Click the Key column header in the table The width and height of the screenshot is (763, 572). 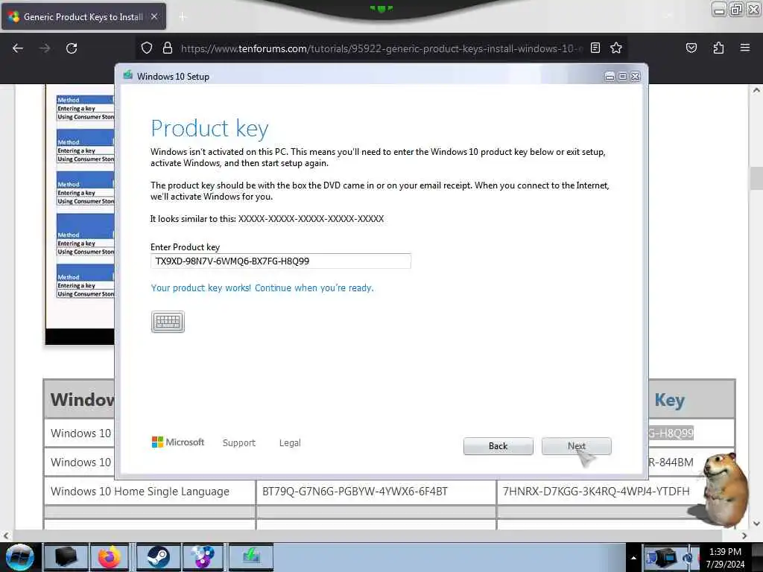[x=670, y=400]
